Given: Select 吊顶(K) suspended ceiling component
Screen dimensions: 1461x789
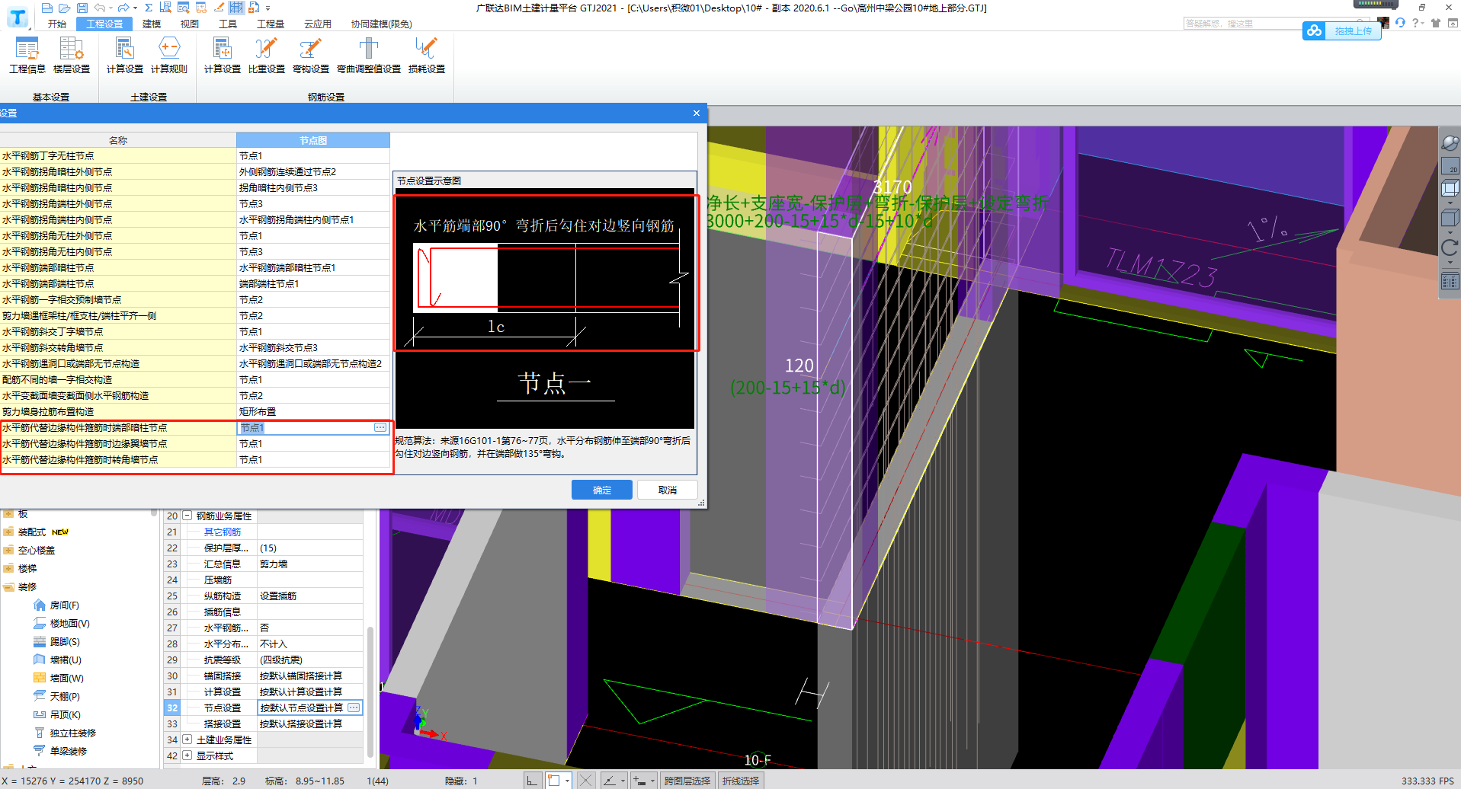Looking at the screenshot, I should 57,715.
